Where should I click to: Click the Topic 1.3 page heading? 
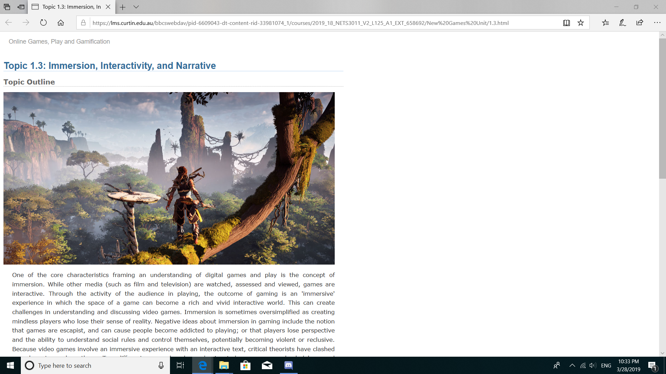coord(110,66)
